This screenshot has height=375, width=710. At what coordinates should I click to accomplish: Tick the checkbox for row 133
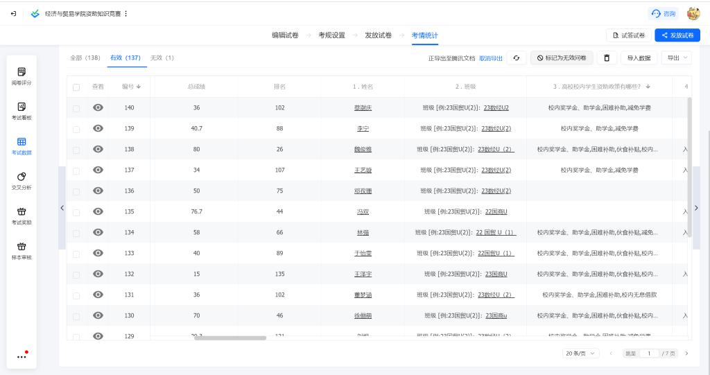click(x=76, y=254)
